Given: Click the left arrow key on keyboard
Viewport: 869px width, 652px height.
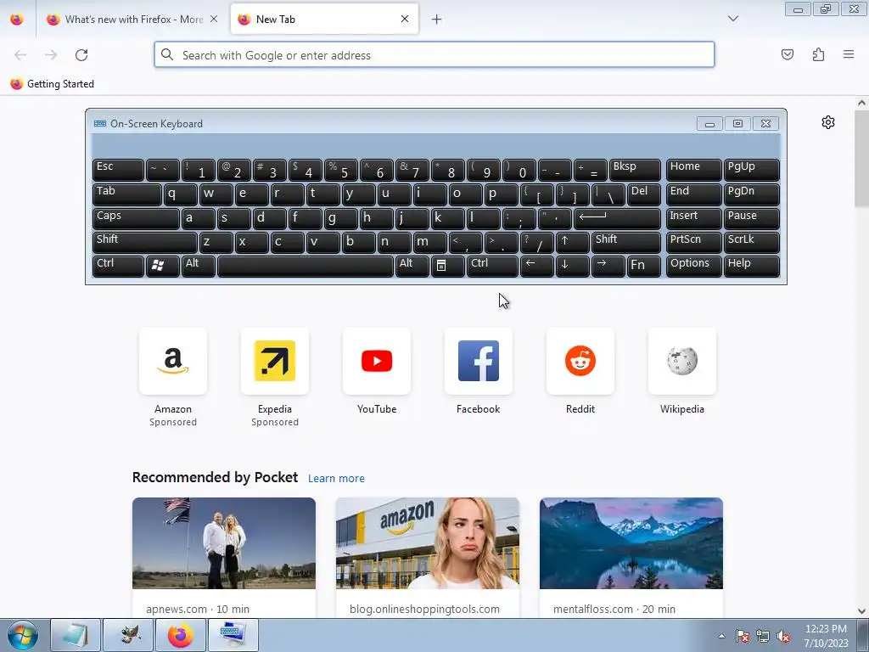Looking at the screenshot, I should (536, 266).
